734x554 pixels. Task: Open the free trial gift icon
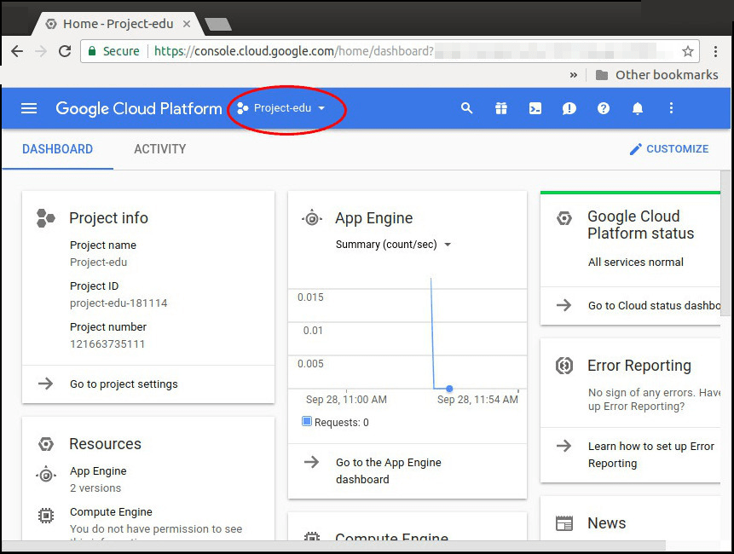coord(501,108)
